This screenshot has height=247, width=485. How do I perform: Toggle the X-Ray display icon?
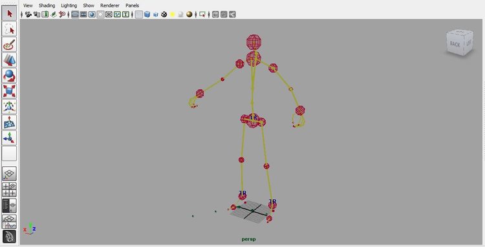pos(215,14)
